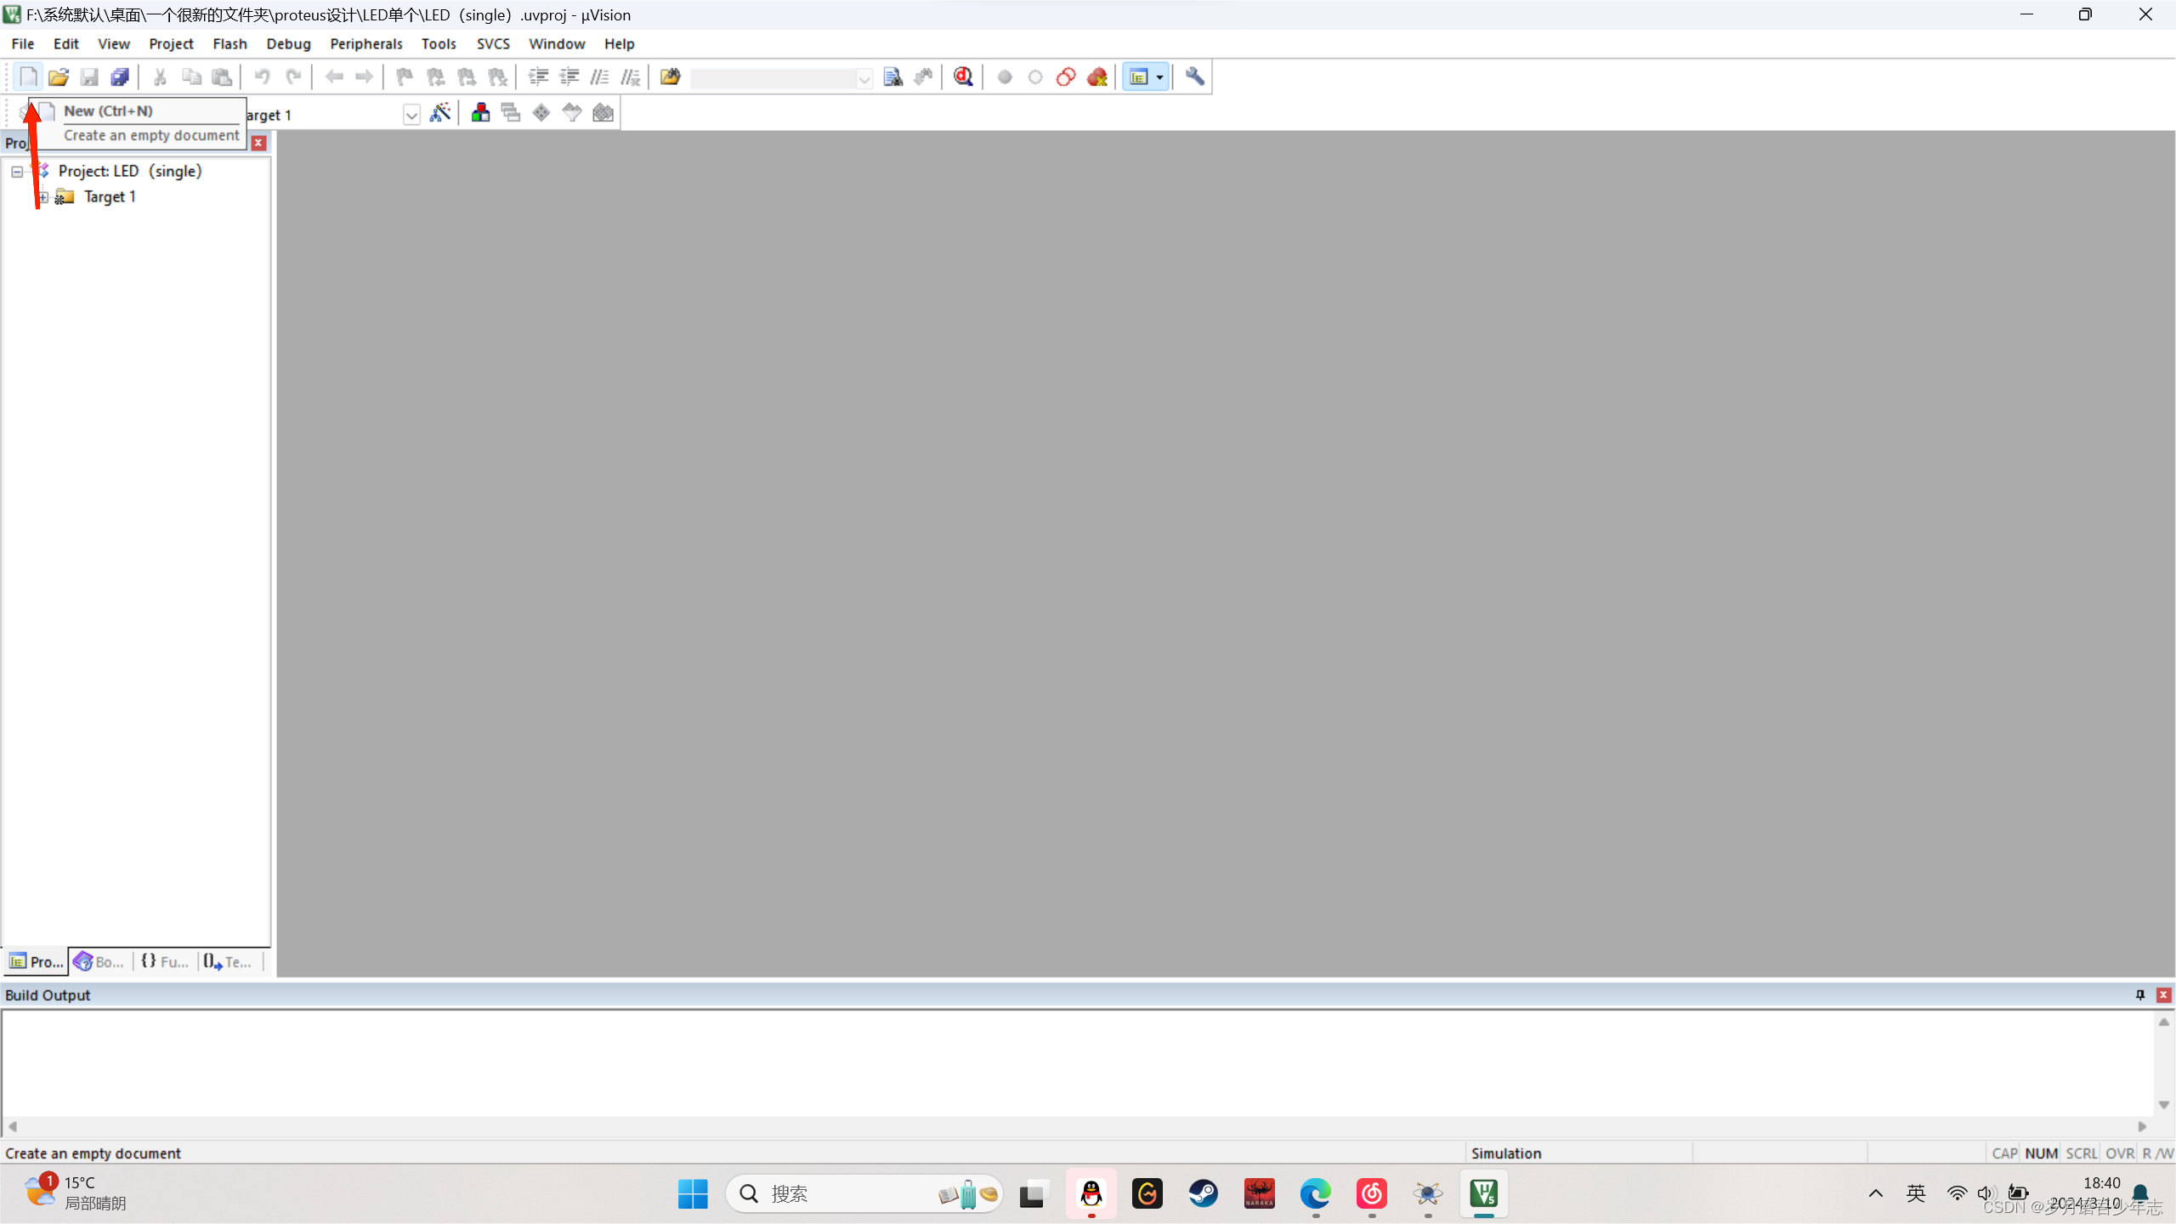Viewport: 2176px width, 1224px height.
Task: Open the Manage Multi-Project Workspace icon
Action: (510, 113)
